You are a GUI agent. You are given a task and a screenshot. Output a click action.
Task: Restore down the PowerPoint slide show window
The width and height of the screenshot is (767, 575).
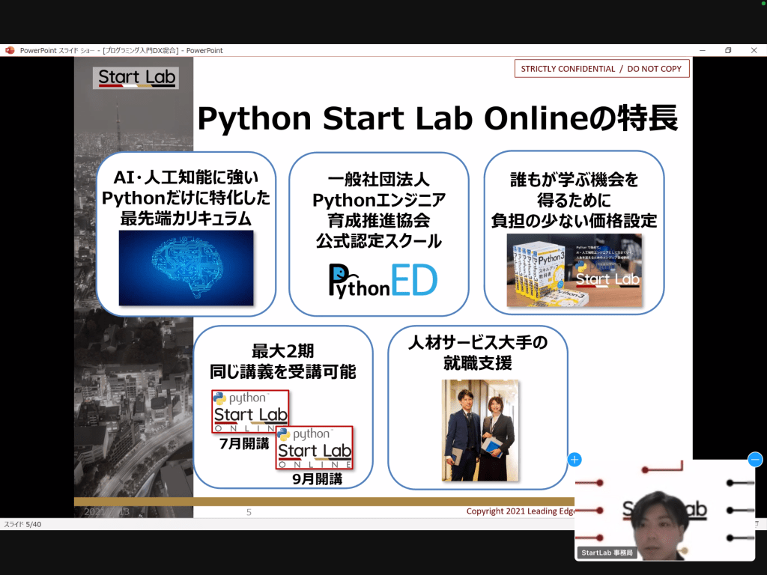(x=727, y=50)
